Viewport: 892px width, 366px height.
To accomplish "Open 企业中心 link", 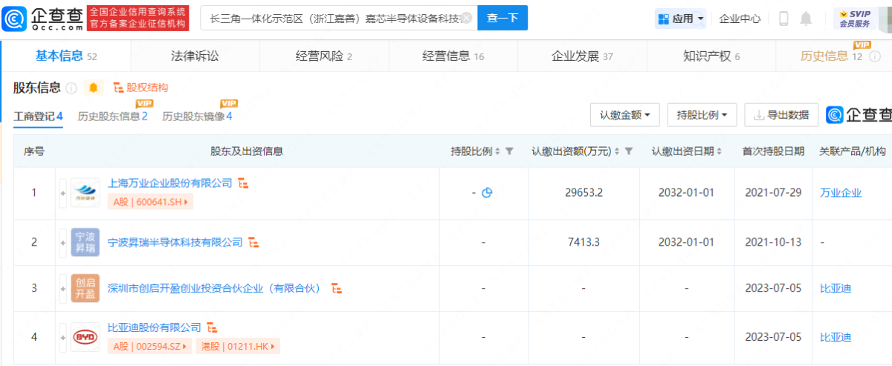I will (740, 19).
